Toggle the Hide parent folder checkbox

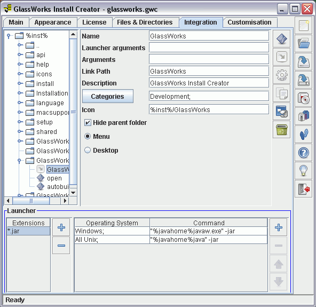(x=88, y=123)
